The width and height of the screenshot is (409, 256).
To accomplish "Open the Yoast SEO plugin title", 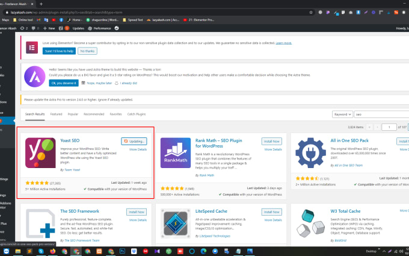I will [x=70, y=140].
